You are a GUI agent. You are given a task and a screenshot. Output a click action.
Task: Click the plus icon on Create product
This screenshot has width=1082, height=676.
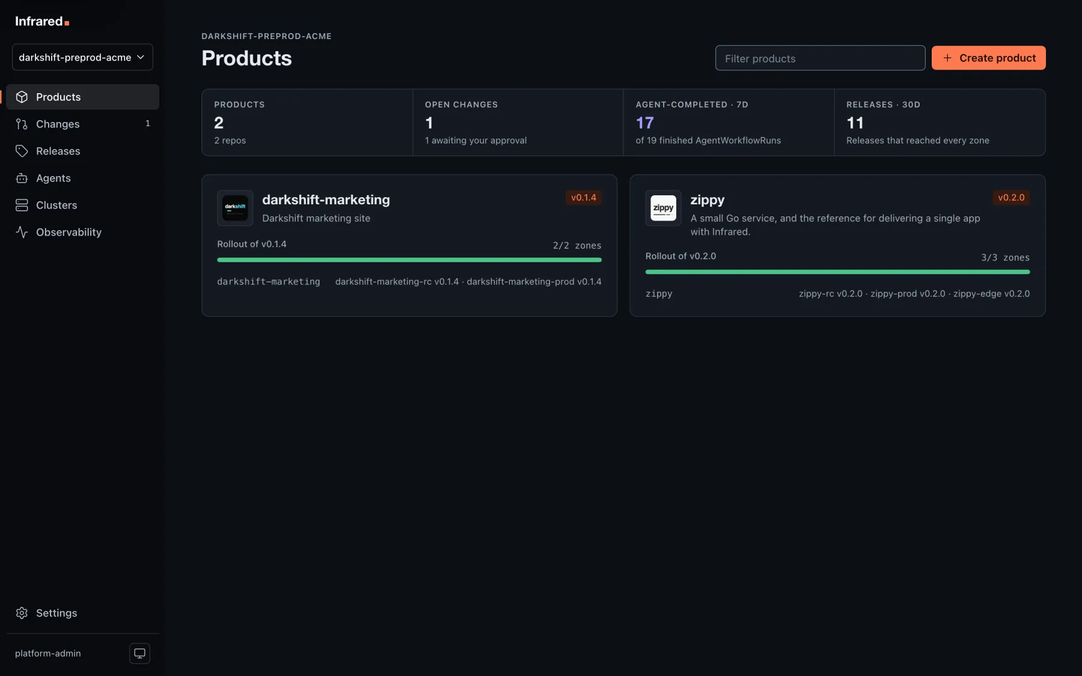point(947,58)
